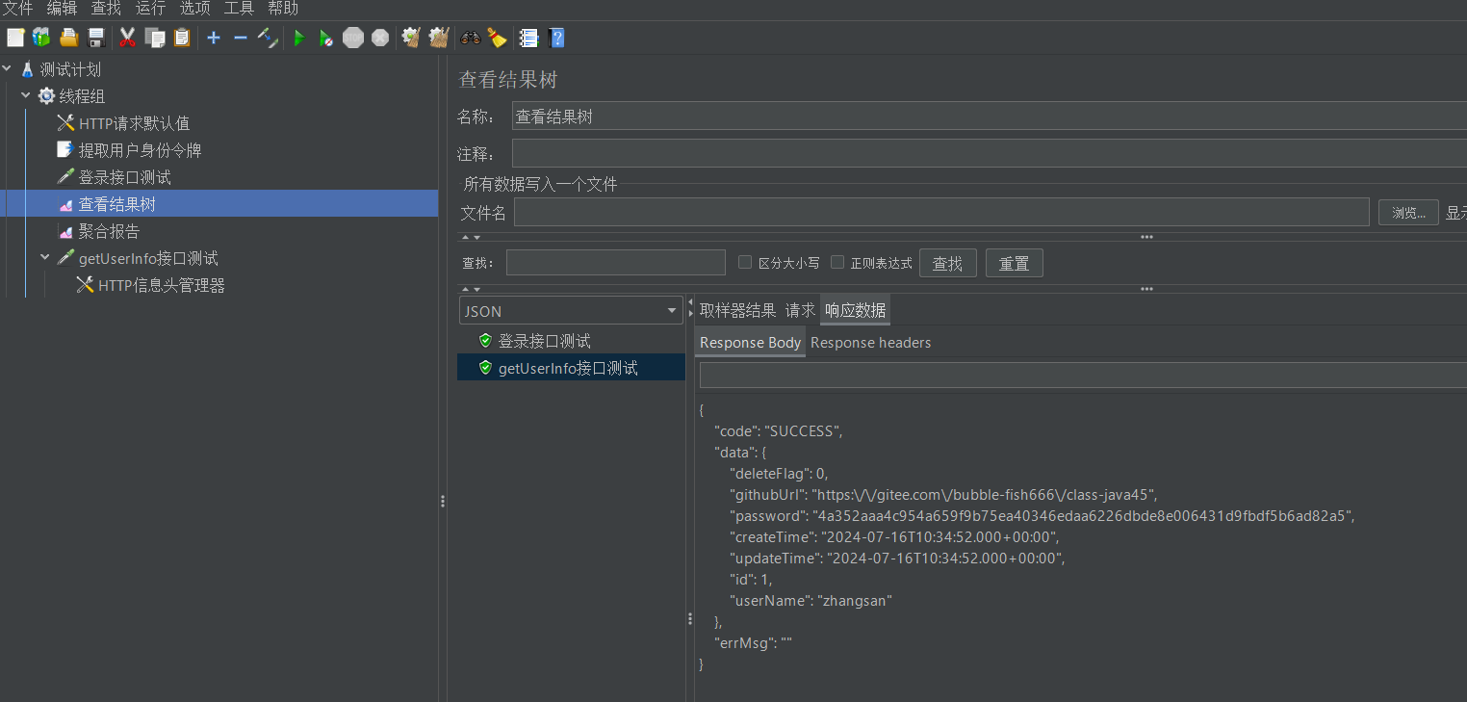Collapse the 线程组 node chevron
Image resolution: width=1467 pixels, height=702 pixels.
[26, 96]
